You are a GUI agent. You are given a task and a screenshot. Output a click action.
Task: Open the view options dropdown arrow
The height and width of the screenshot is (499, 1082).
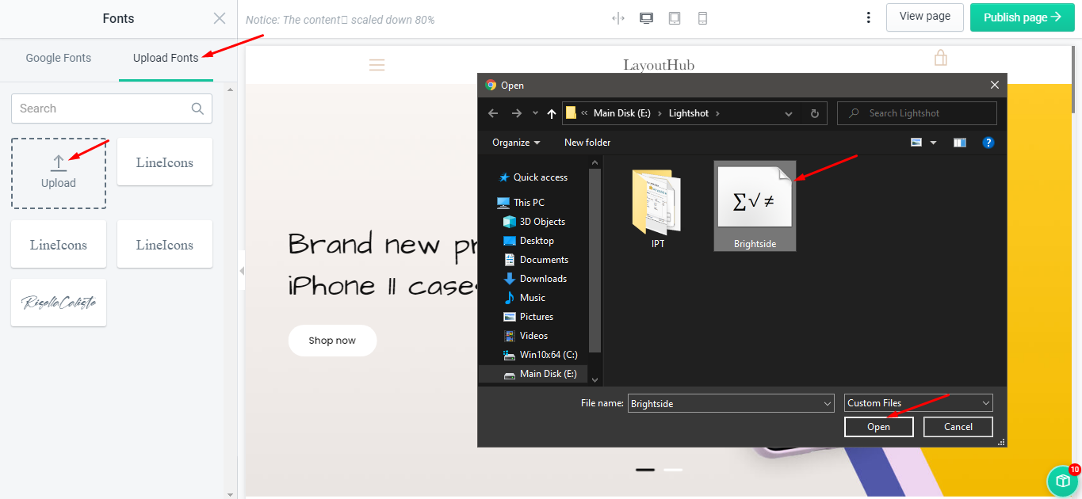point(933,143)
